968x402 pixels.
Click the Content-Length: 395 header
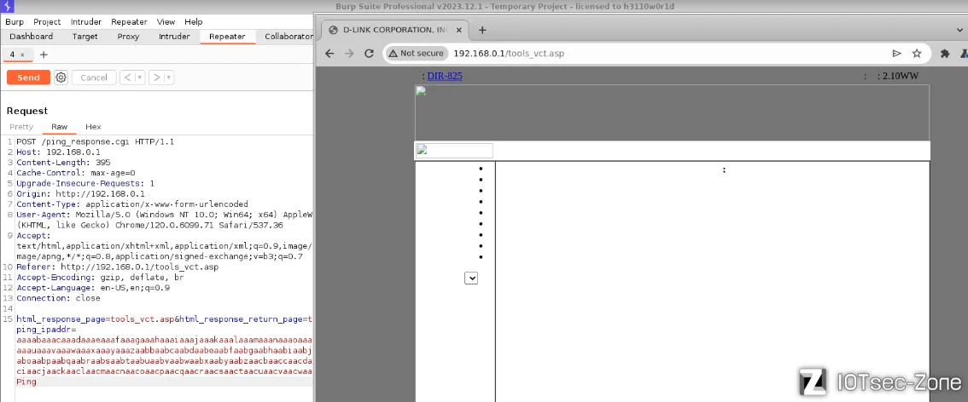(x=63, y=163)
